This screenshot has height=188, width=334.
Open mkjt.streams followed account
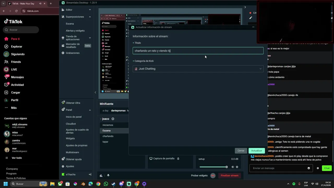(x=16, y=126)
